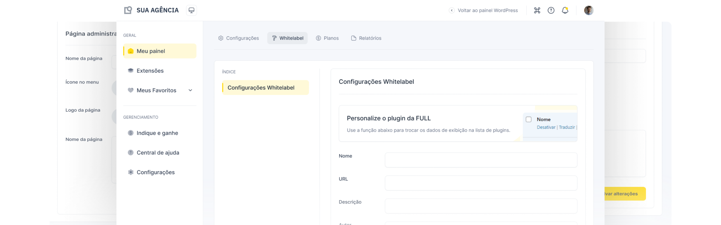721x225 pixels.
Task: Click the SUA AGÊNCIA logo icon
Action: (128, 10)
